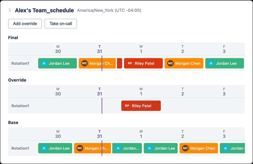
Task: Select Morgan Chen's Thursday shift in Final
Action: point(184,63)
